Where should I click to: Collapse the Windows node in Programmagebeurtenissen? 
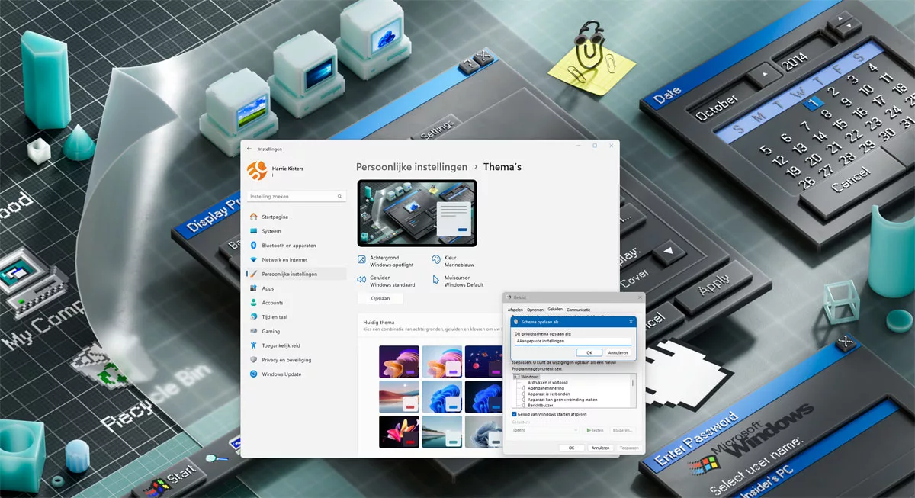[516, 377]
